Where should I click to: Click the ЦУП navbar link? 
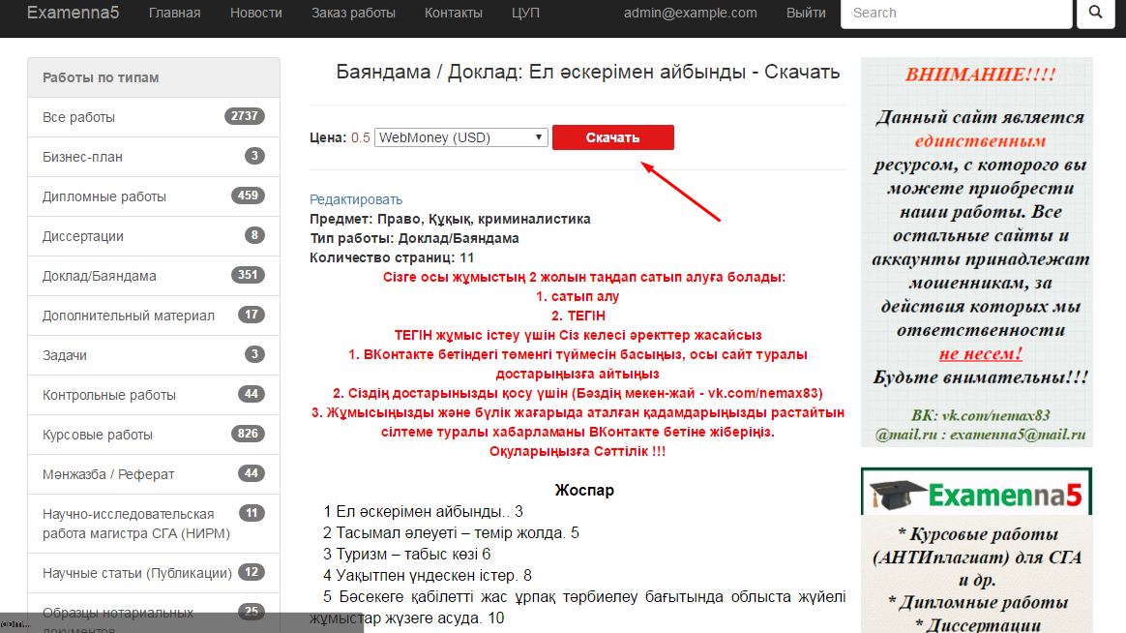(x=525, y=13)
